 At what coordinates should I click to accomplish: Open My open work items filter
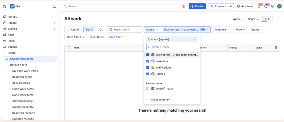click(25, 71)
